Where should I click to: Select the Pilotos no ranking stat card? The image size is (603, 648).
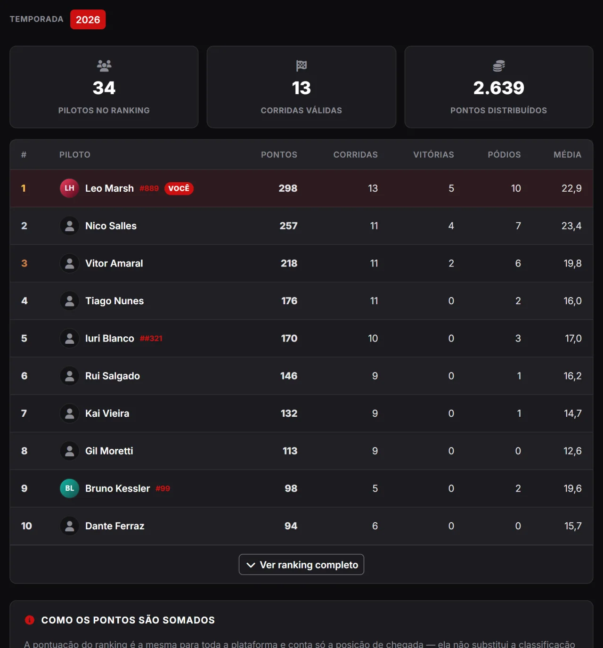(104, 87)
